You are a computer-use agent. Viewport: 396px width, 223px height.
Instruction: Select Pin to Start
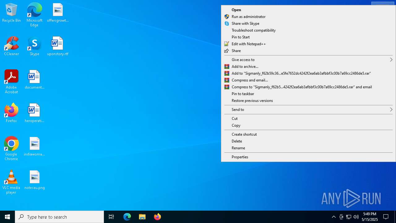[x=308, y=37]
